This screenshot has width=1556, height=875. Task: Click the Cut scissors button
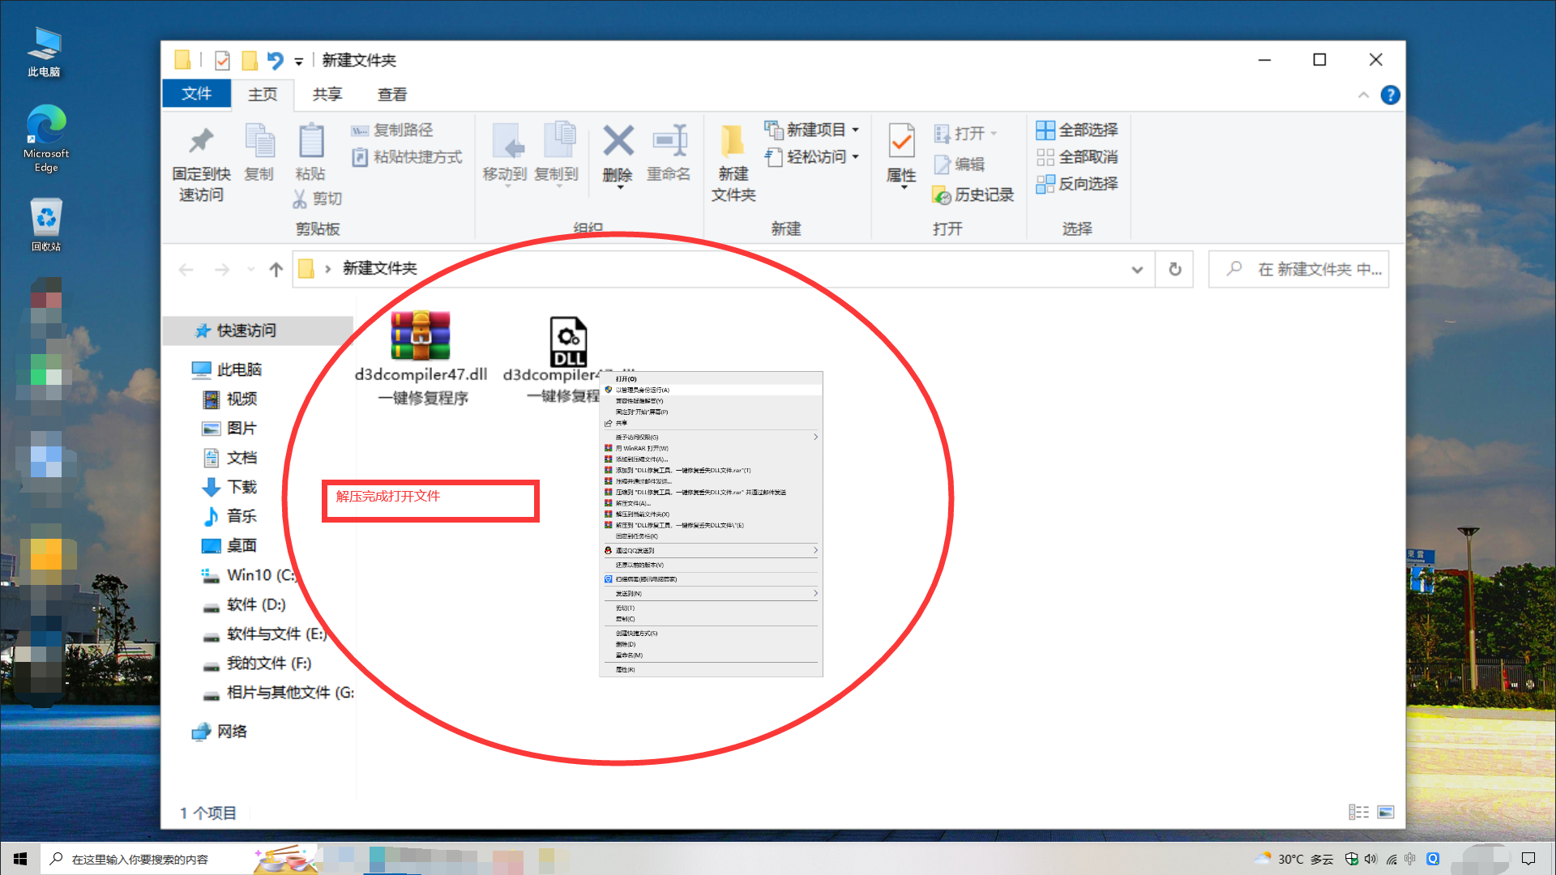[x=317, y=198]
